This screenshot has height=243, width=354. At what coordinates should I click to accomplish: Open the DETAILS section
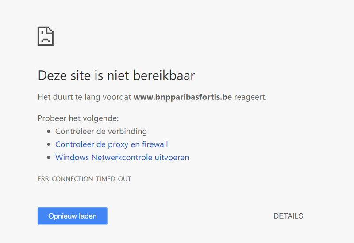289,216
